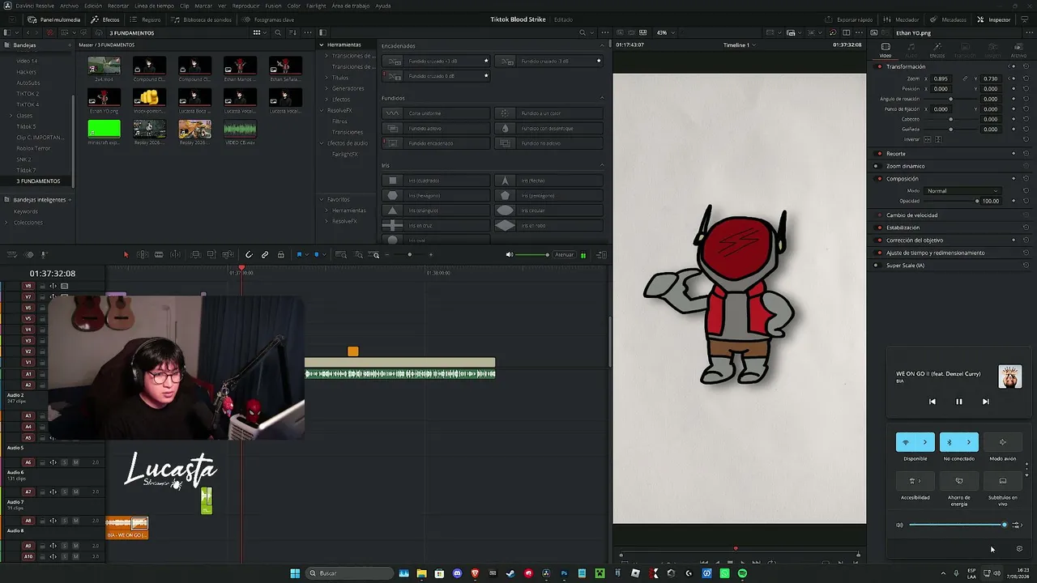The image size is (1037, 583).
Task: Open Discord from the Windows taskbar
Action: pyautogui.click(x=457, y=573)
